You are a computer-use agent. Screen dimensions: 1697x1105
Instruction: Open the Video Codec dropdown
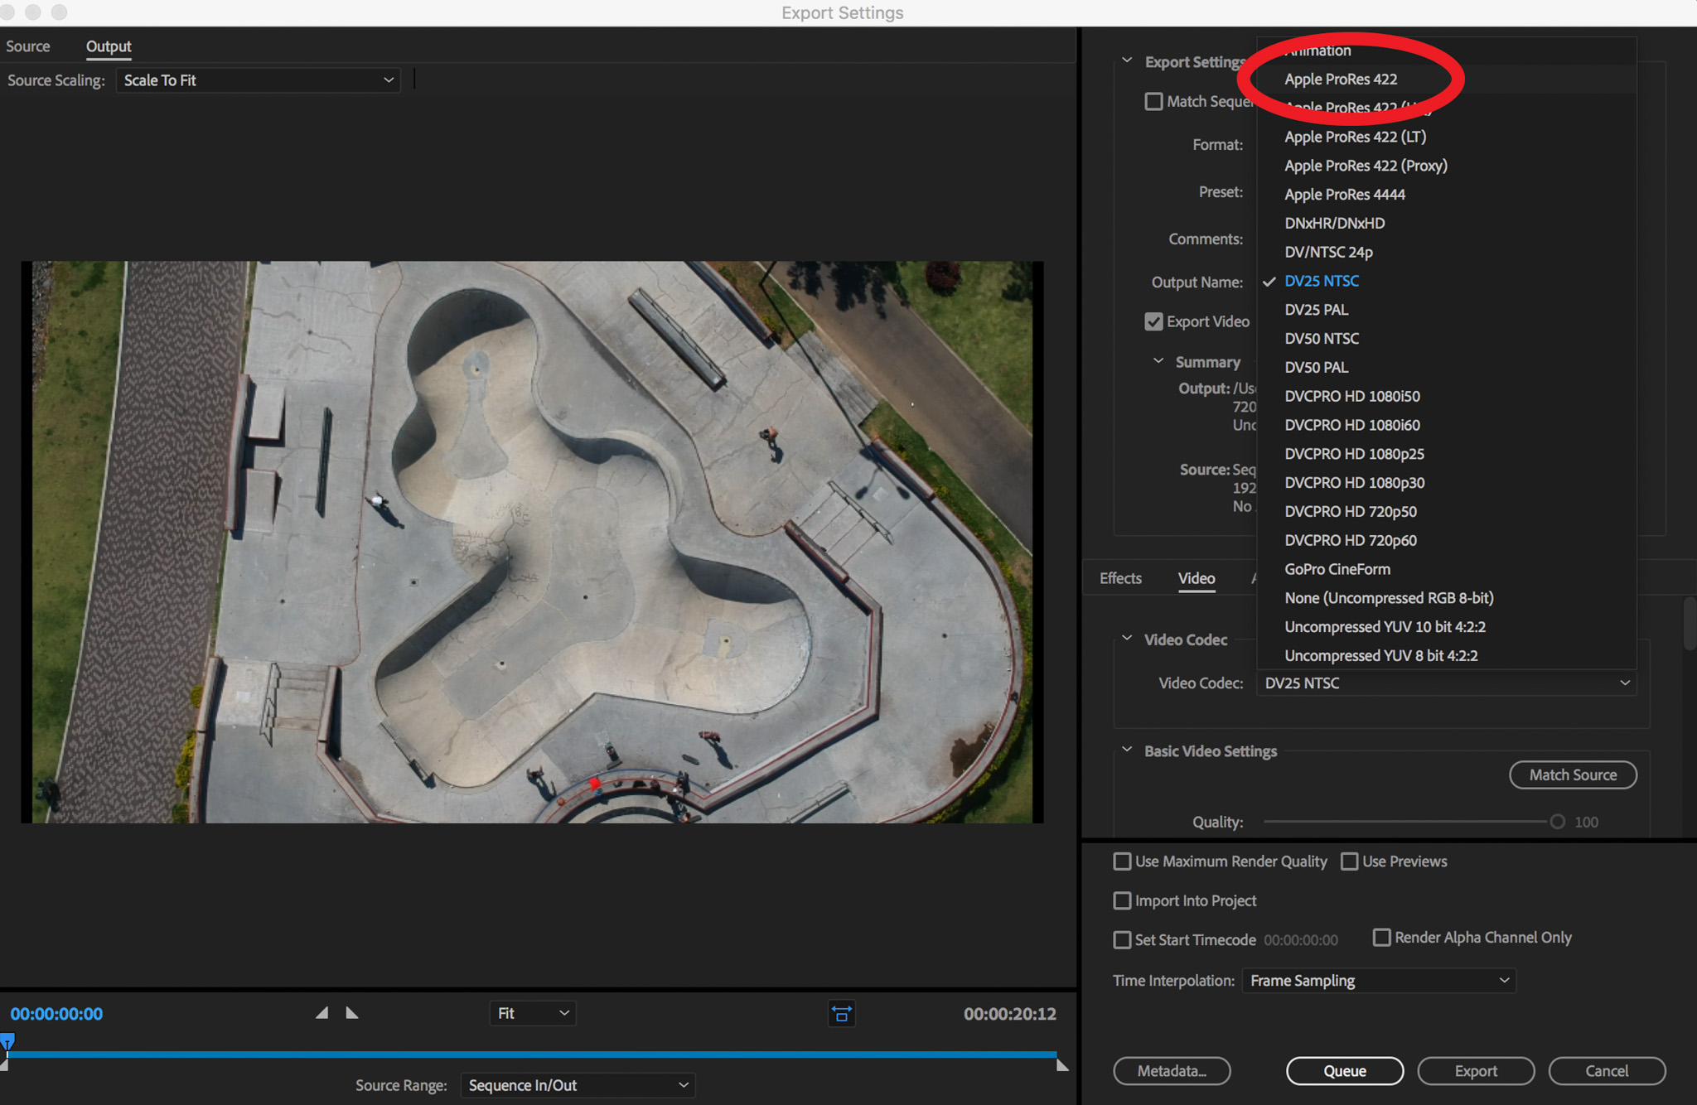(1446, 683)
